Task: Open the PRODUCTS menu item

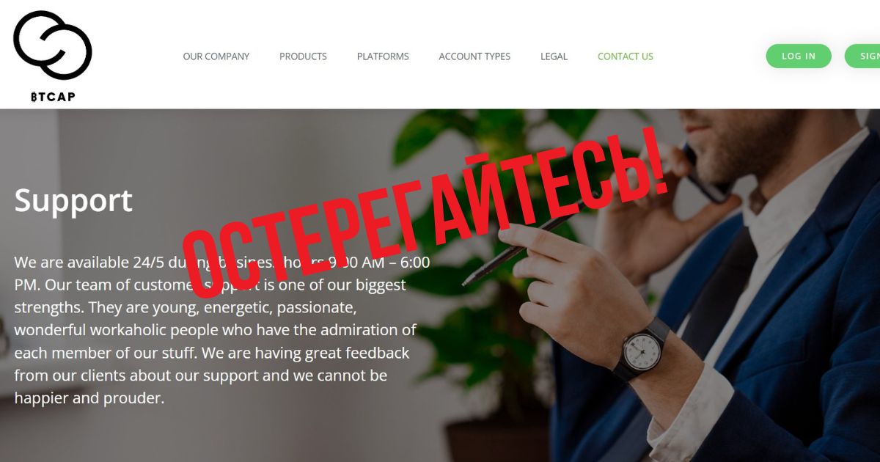Action: pyautogui.click(x=303, y=56)
